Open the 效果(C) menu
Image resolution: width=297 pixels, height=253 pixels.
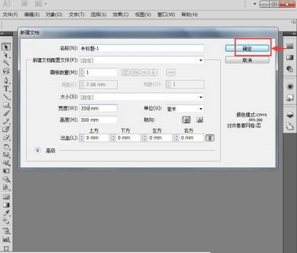pos(121,14)
